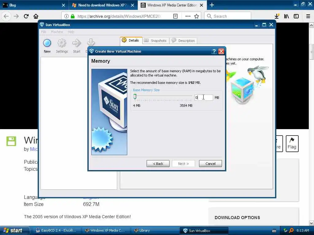This screenshot has width=314, height=235.
Task: Switch to Need to download Windows XP tab
Action: 103,5
